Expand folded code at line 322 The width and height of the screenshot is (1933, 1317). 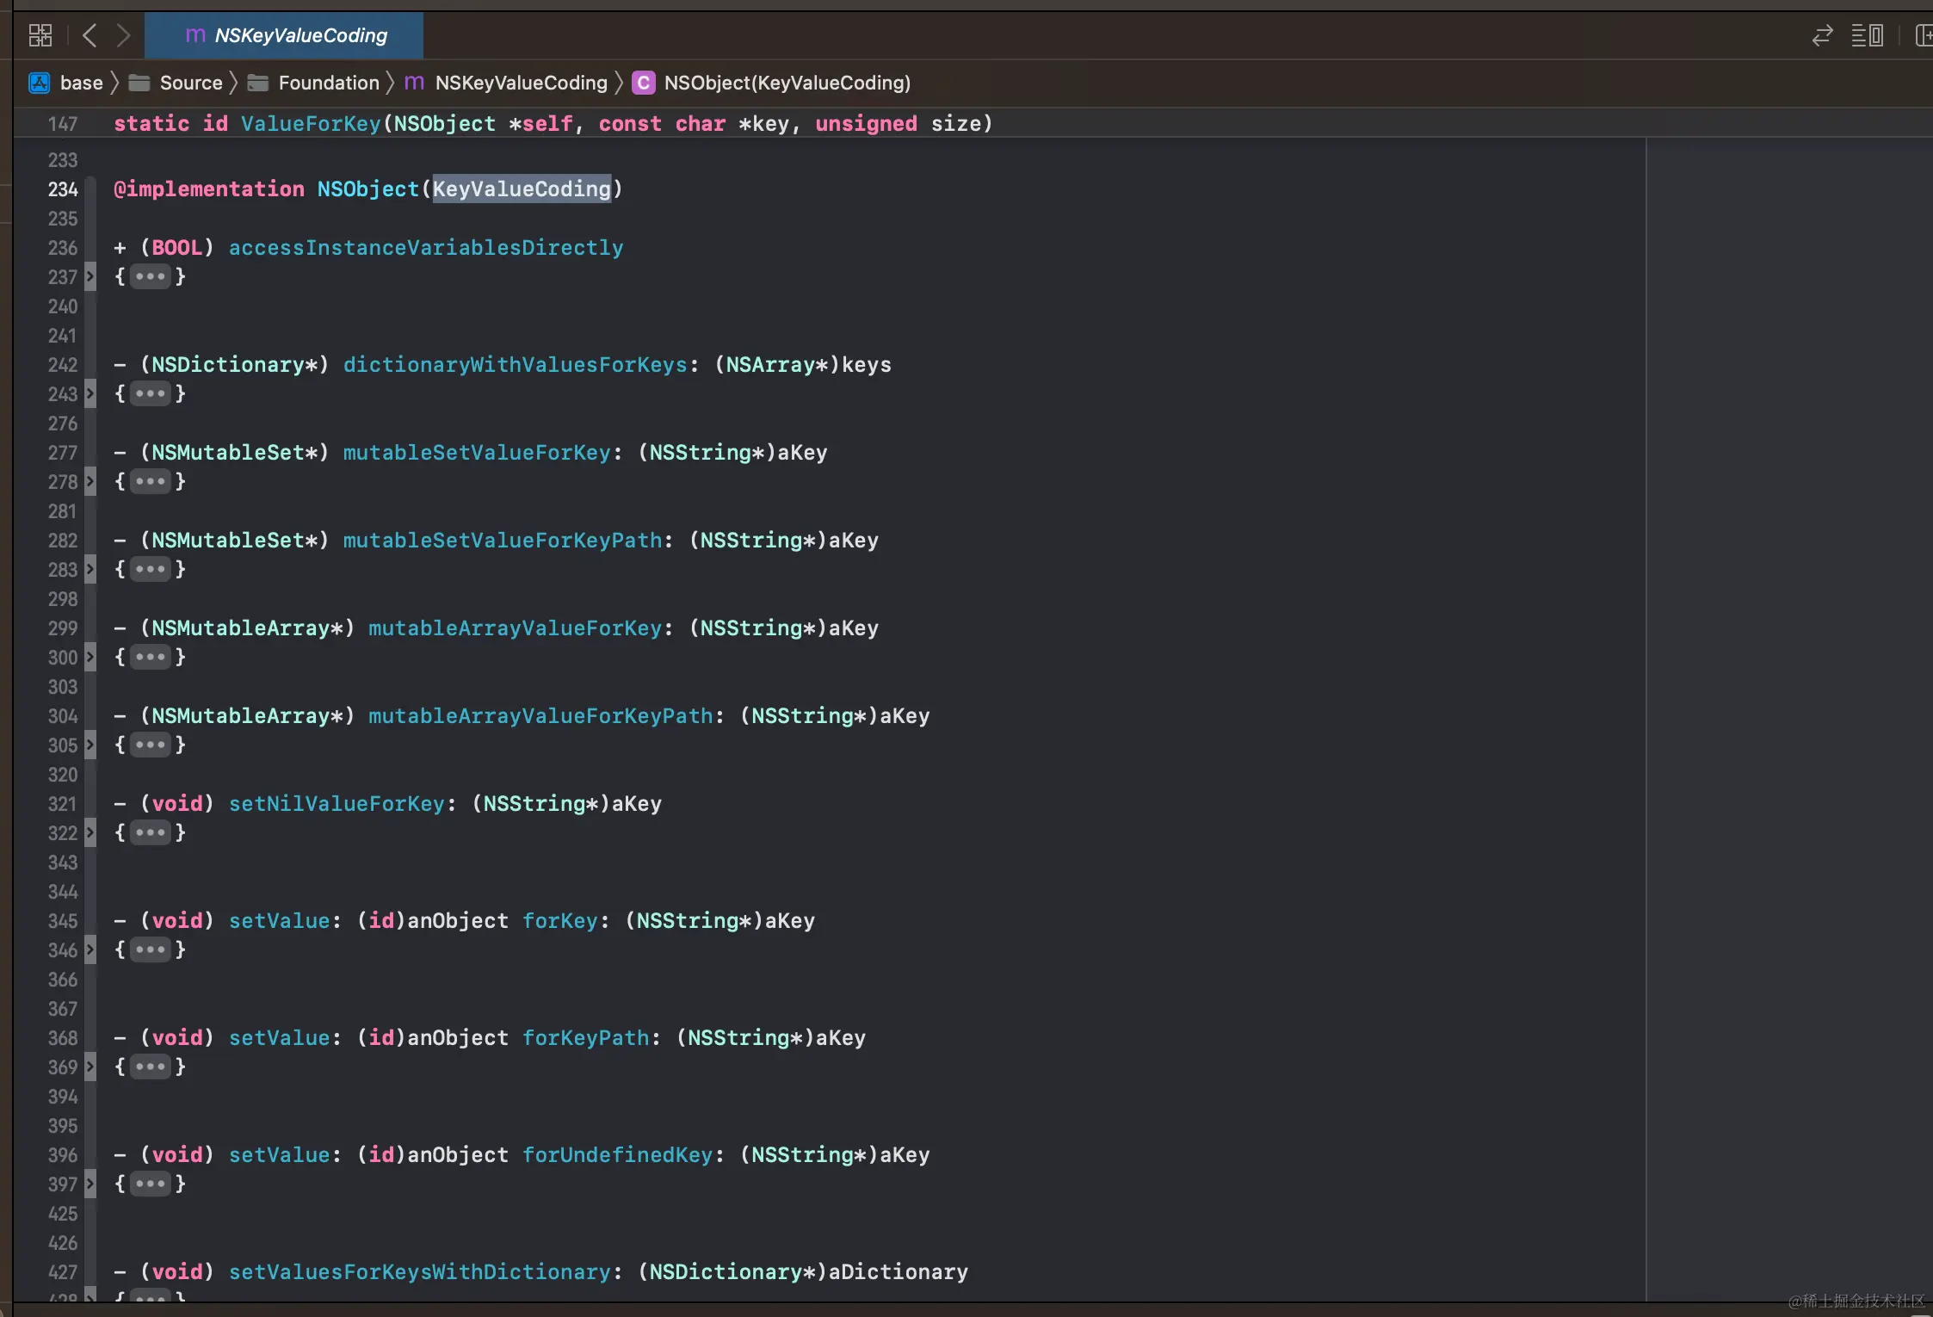(90, 833)
